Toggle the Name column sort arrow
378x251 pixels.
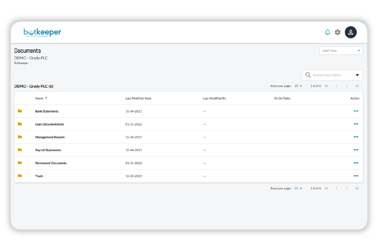[46, 98]
